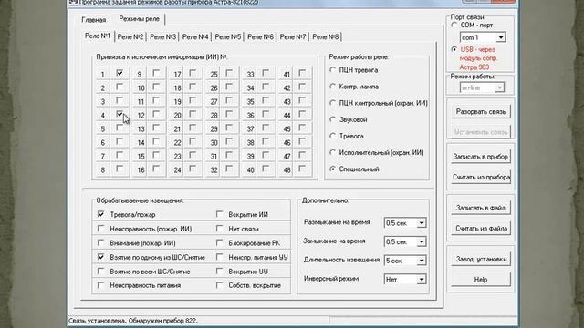Viewport: 584px width, 328px height.
Task: Click Установить связь button
Action: click(481, 132)
